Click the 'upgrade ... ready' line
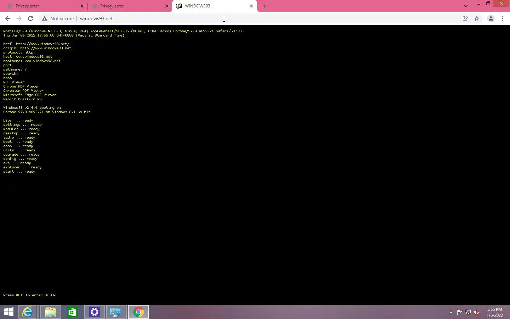Screen dimensions: 510x319 point(21,155)
